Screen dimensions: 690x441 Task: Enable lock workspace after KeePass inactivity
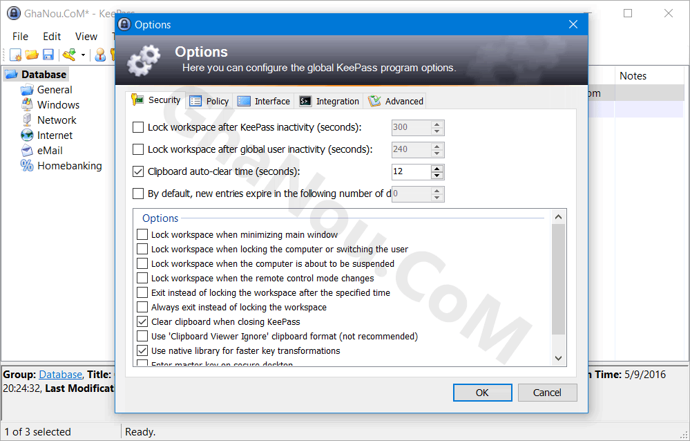coord(138,127)
